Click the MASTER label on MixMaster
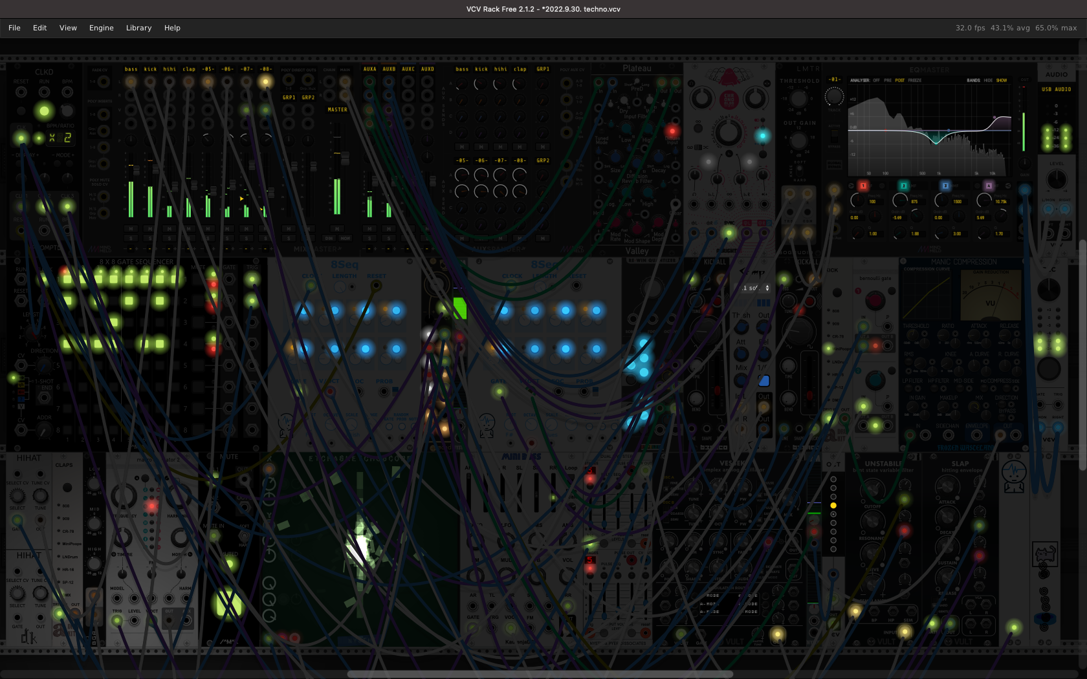The height and width of the screenshot is (679, 1087). (x=337, y=110)
